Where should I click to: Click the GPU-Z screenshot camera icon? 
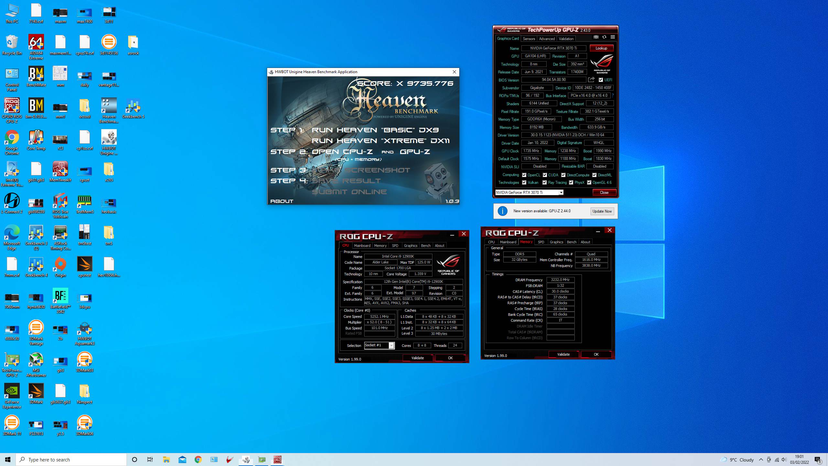point(596,37)
